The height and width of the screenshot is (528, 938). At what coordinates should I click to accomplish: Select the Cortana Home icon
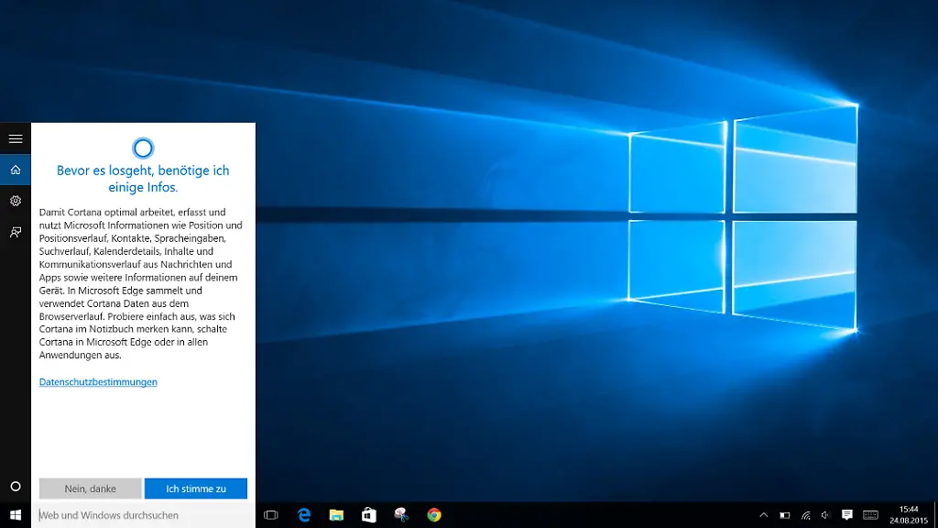15,170
